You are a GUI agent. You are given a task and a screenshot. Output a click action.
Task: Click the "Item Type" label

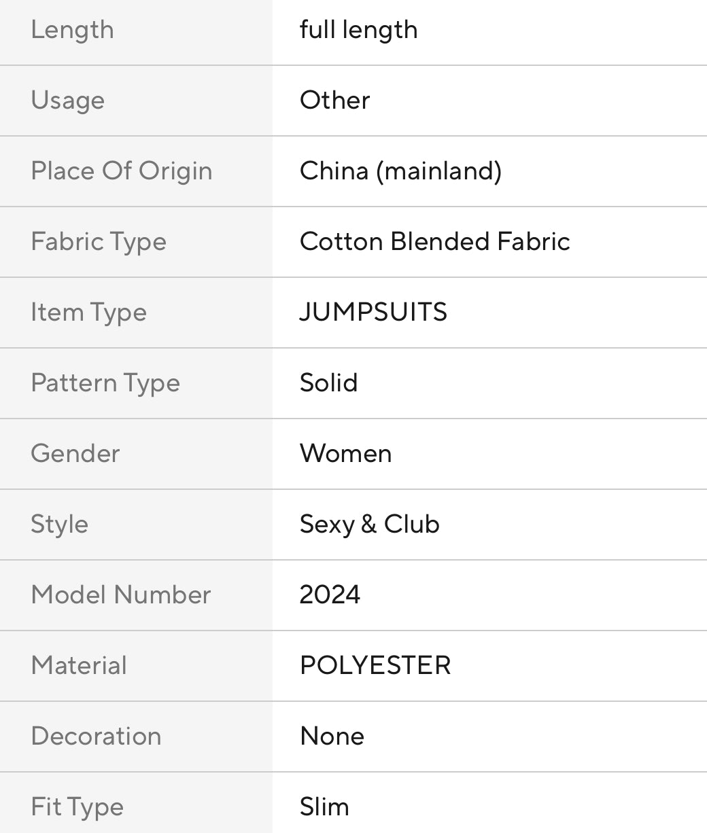tap(88, 313)
